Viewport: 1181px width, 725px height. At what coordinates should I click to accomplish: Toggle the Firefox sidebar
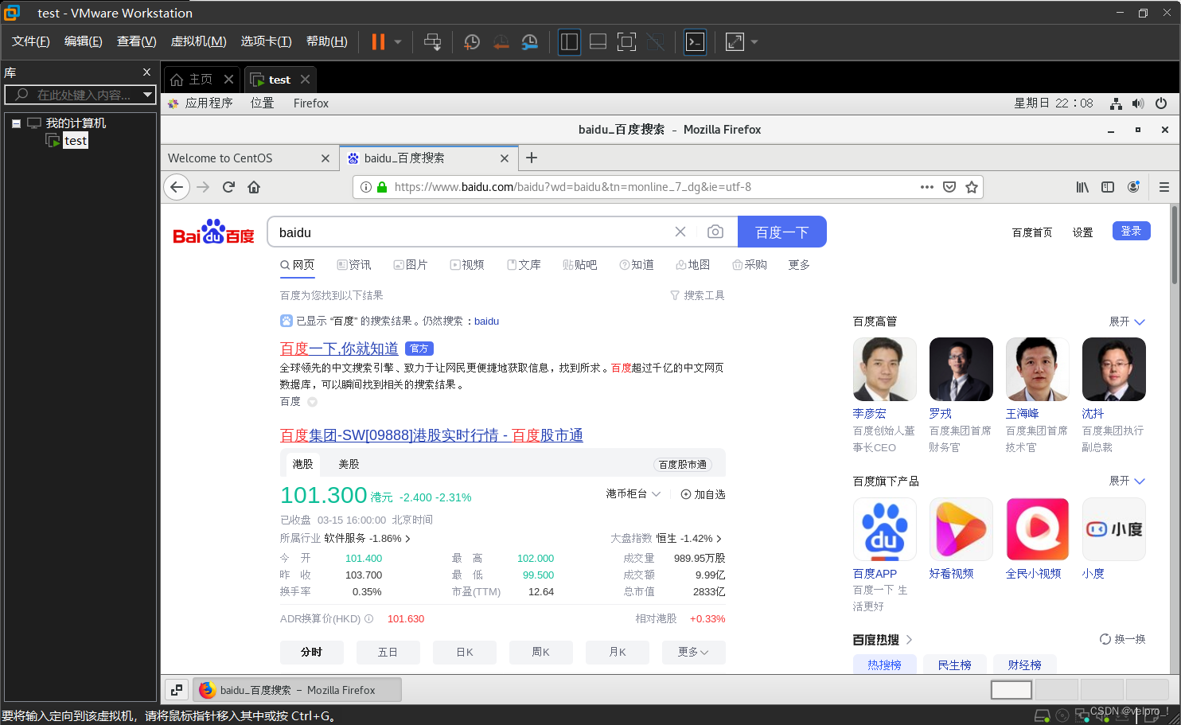pos(1108,187)
